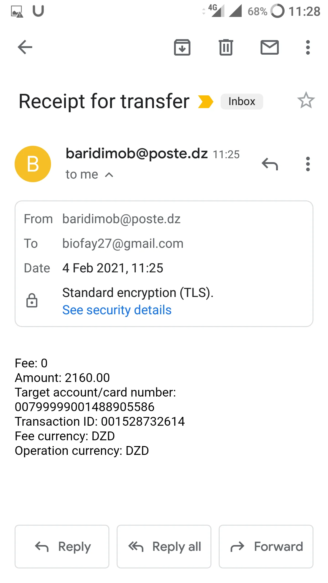Delete the email via trash icon

click(x=226, y=47)
